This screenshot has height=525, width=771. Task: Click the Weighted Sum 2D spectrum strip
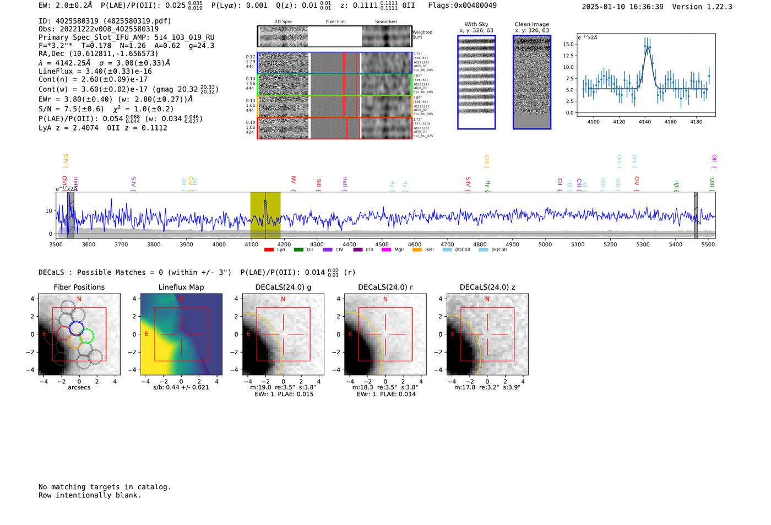[334, 36]
